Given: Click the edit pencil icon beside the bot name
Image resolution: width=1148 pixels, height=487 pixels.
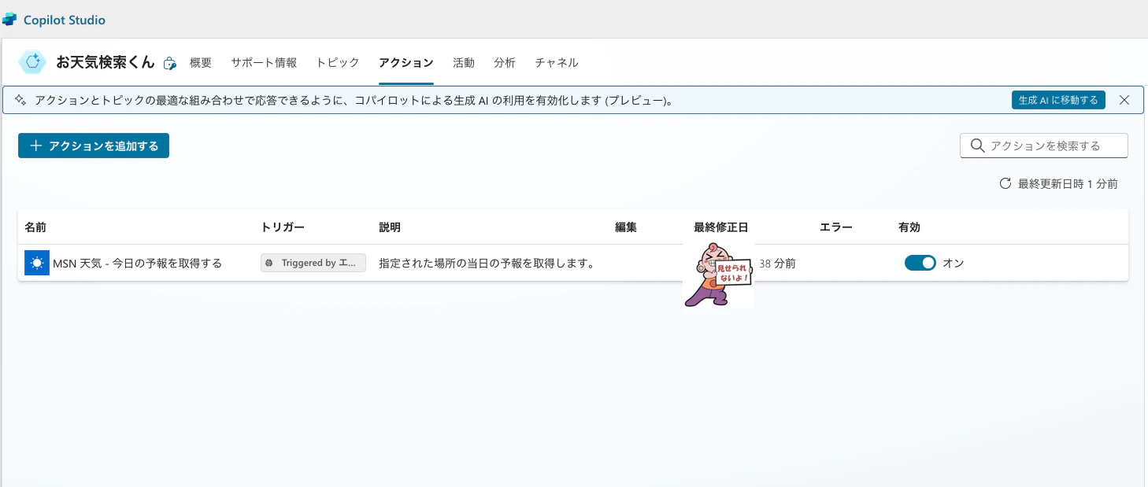Looking at the screenshot, I should point(170,64).
